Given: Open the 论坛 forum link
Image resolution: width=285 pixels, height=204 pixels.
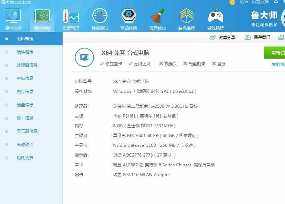Looking at the screenshot, I should click(x=244, y=2).
